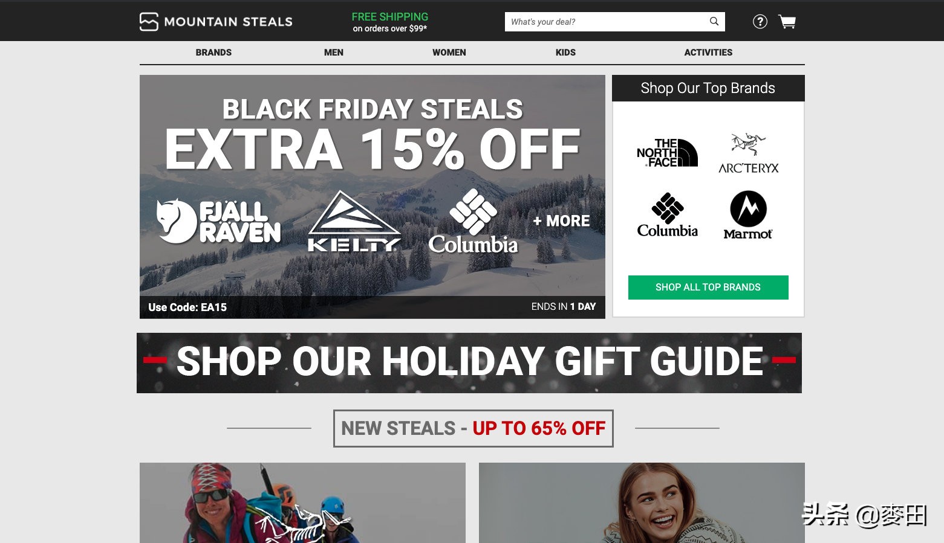Open the Kids menu
944x543 pixels.
point(565,53)
